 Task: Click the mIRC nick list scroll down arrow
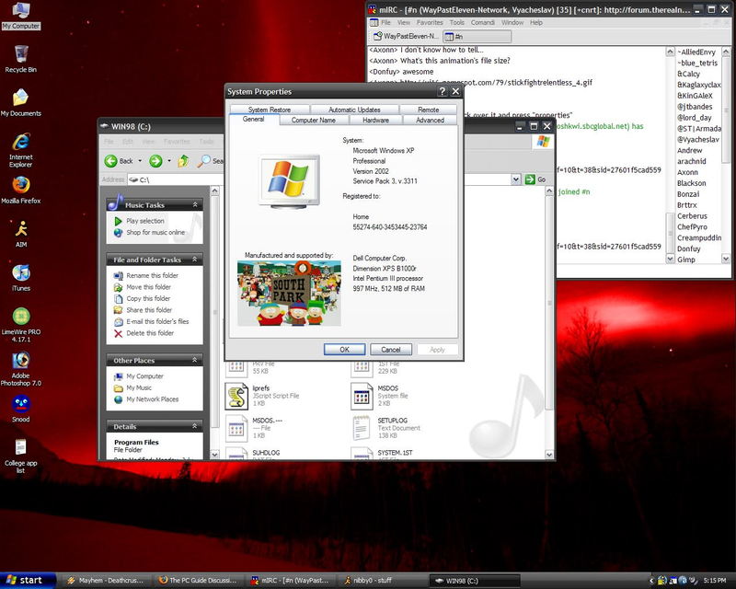[726, 259]
